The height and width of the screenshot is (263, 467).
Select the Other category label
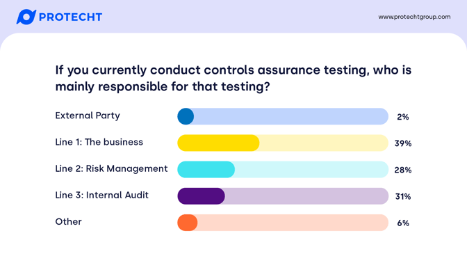(x=69, y=221)
